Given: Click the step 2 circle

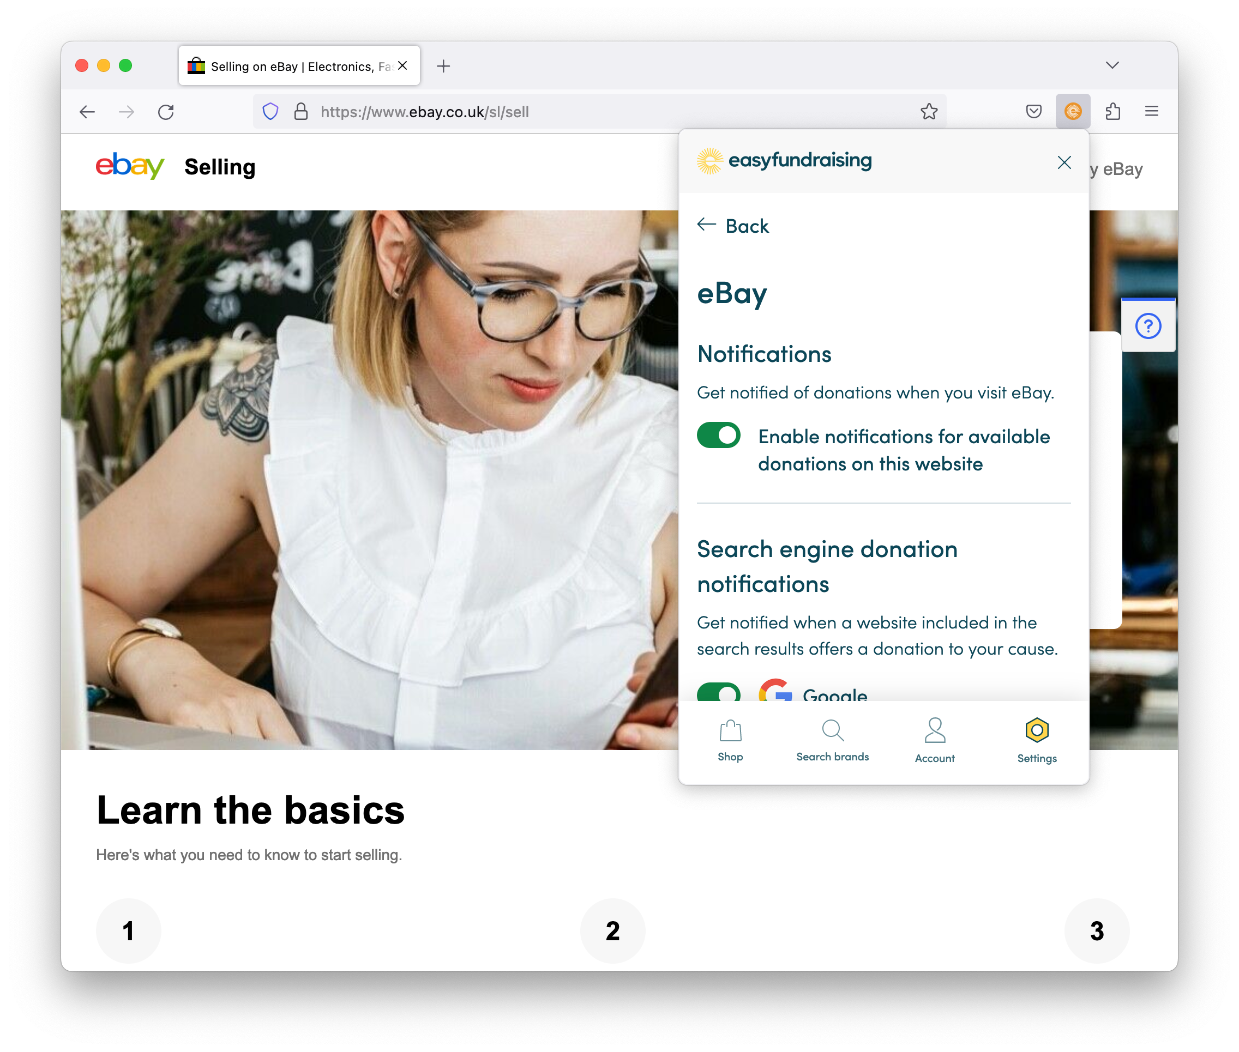Looking at the screenshot, I should pyautogui.click(x=612, y=930).
